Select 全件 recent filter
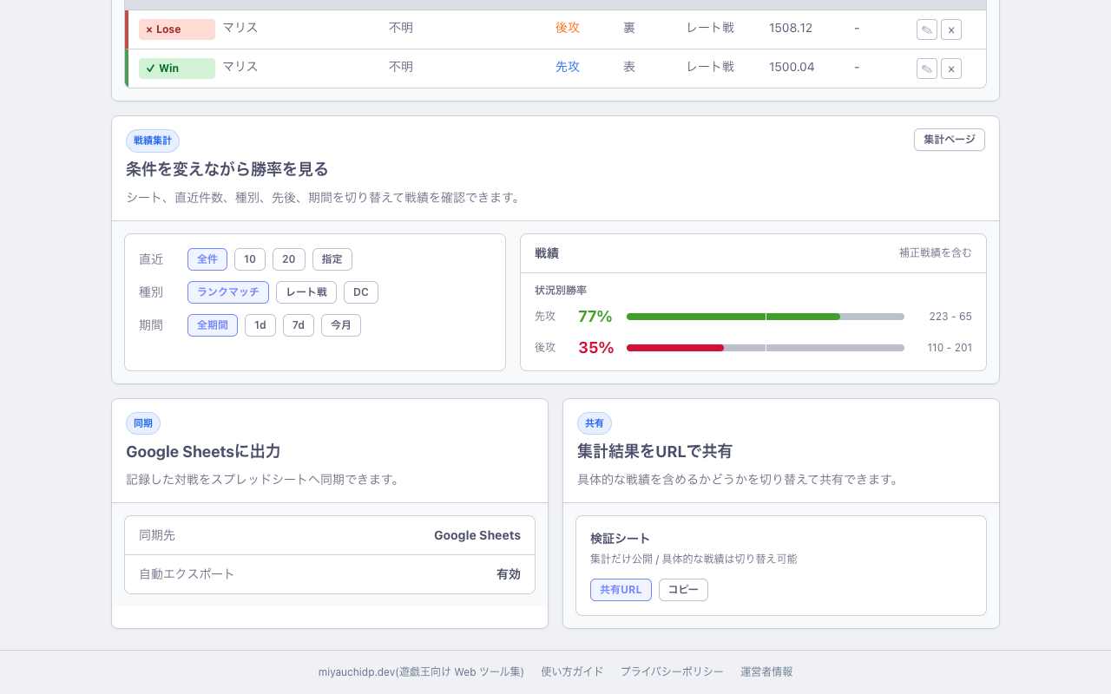Viewport: 1111px width, 694px height. [x=207, y=259]
